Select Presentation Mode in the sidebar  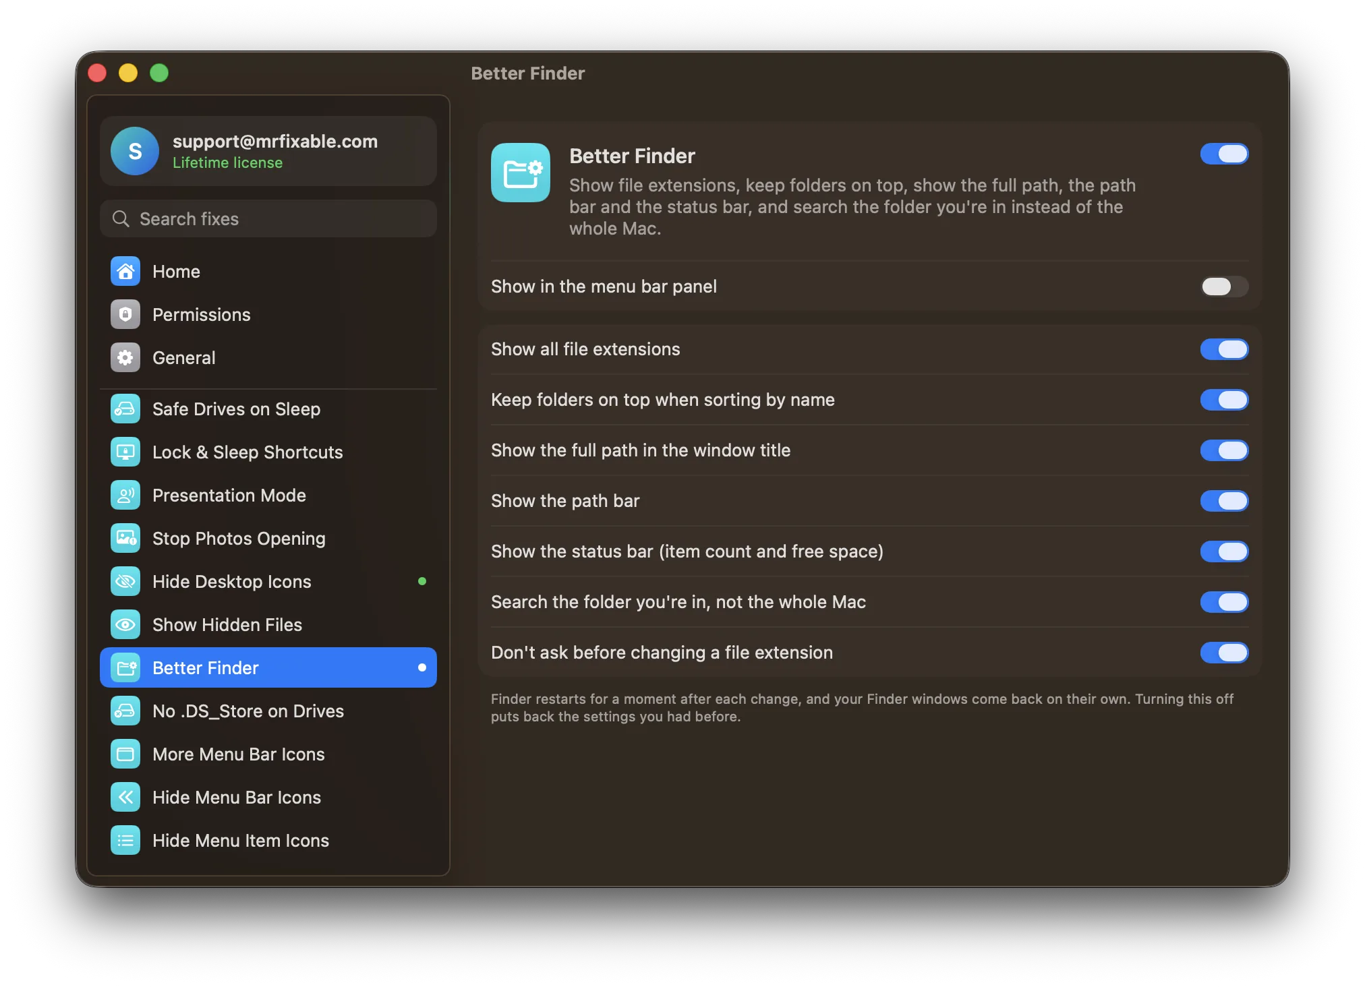pos(268,495)
